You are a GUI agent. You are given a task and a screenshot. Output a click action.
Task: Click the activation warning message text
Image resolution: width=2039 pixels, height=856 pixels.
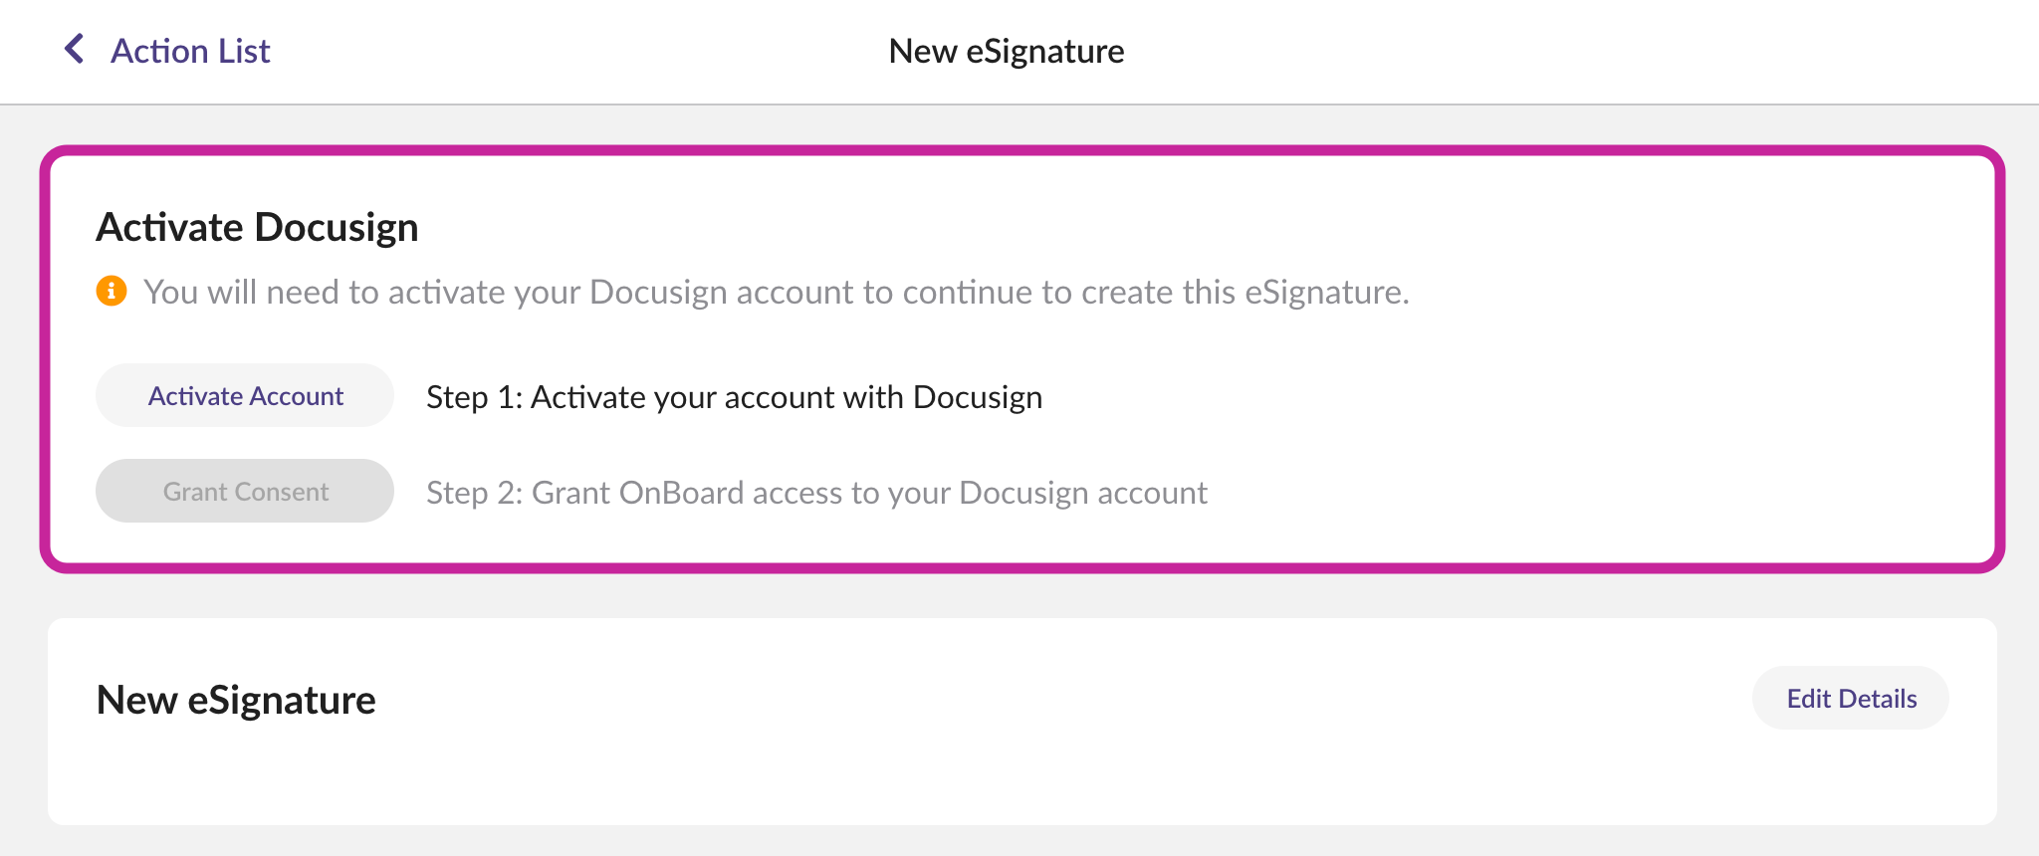click(776, 292)
